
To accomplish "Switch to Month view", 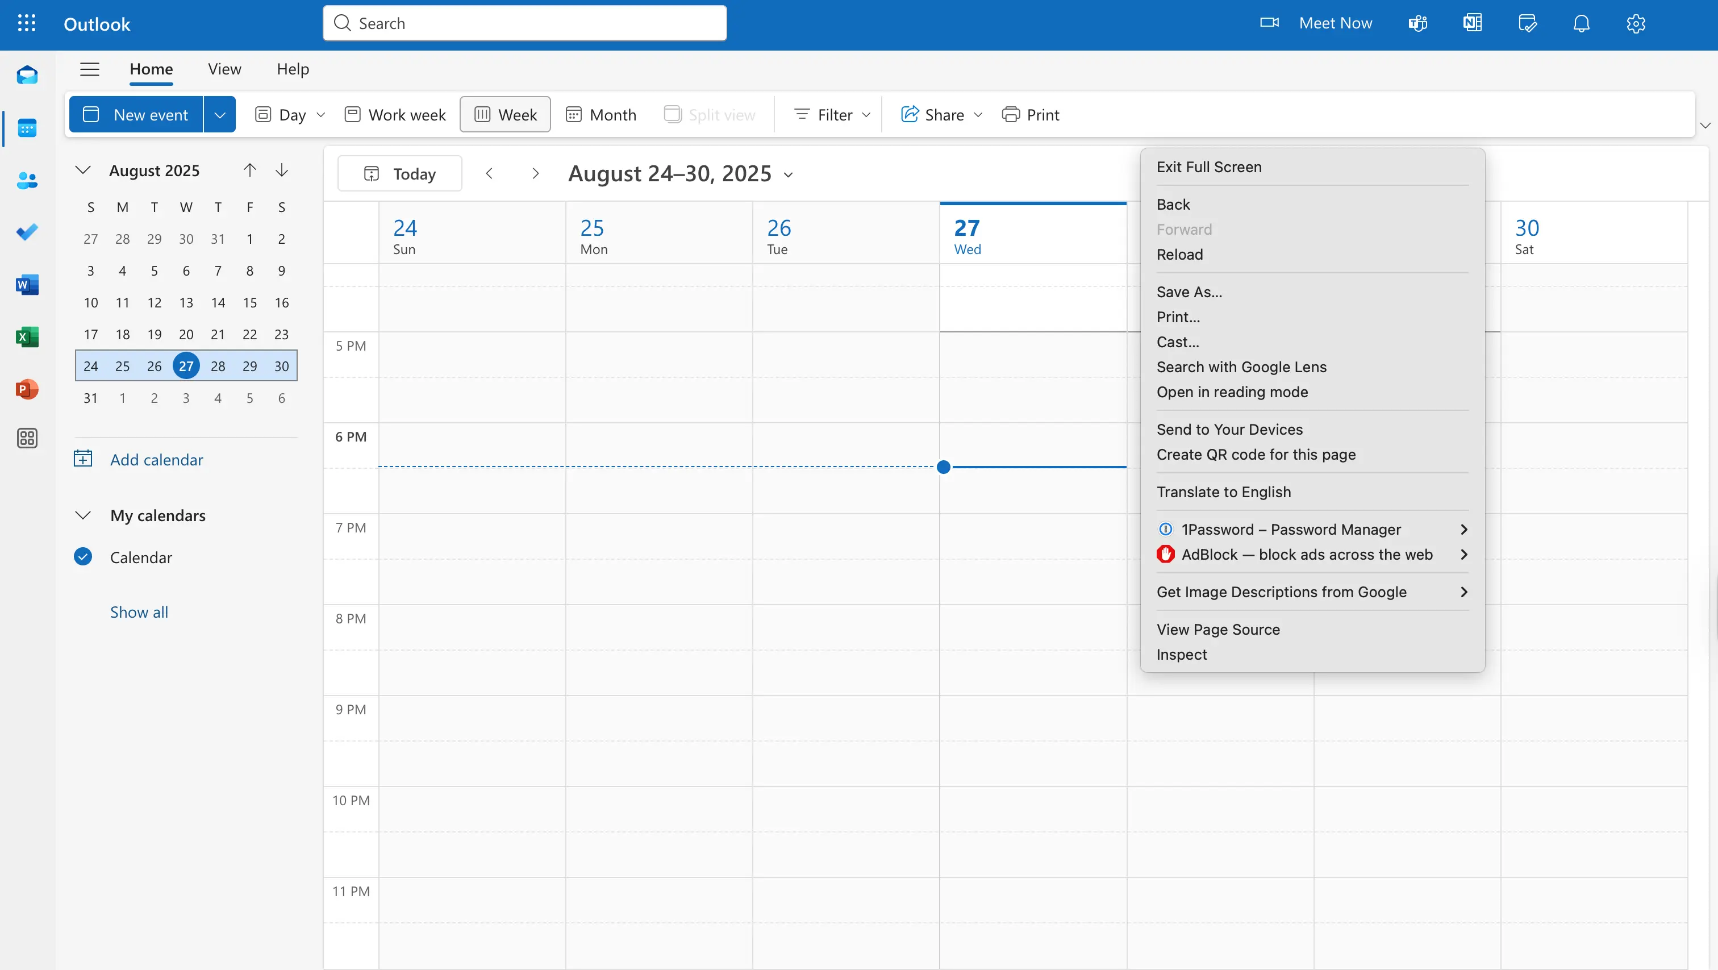I will point(601,115).
